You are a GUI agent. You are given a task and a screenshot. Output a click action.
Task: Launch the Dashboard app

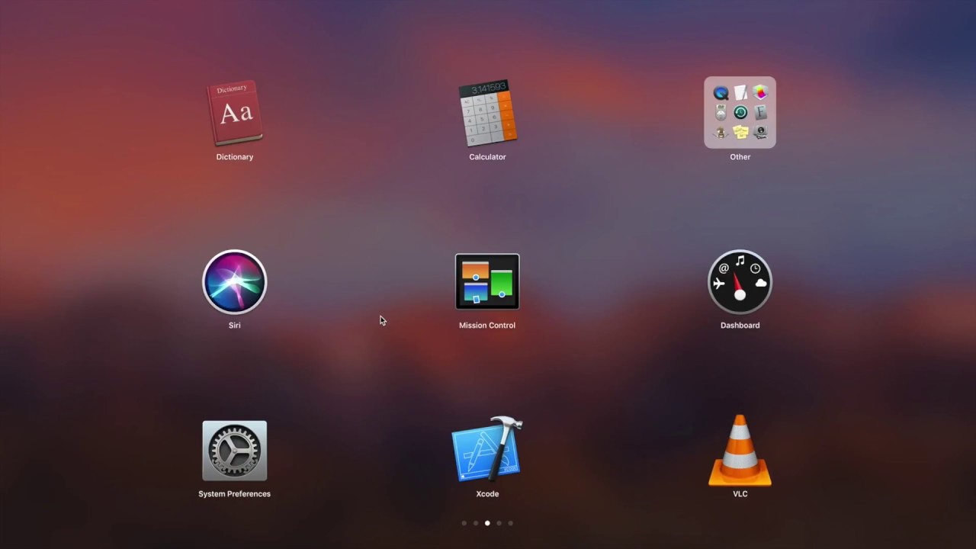740,281
